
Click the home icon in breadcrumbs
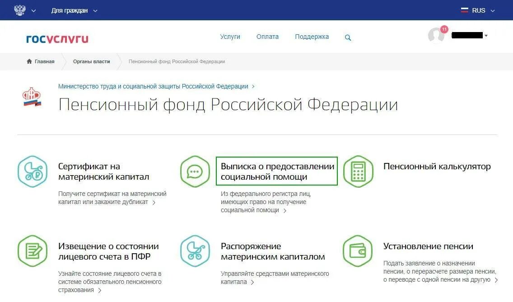click(29, 61)
